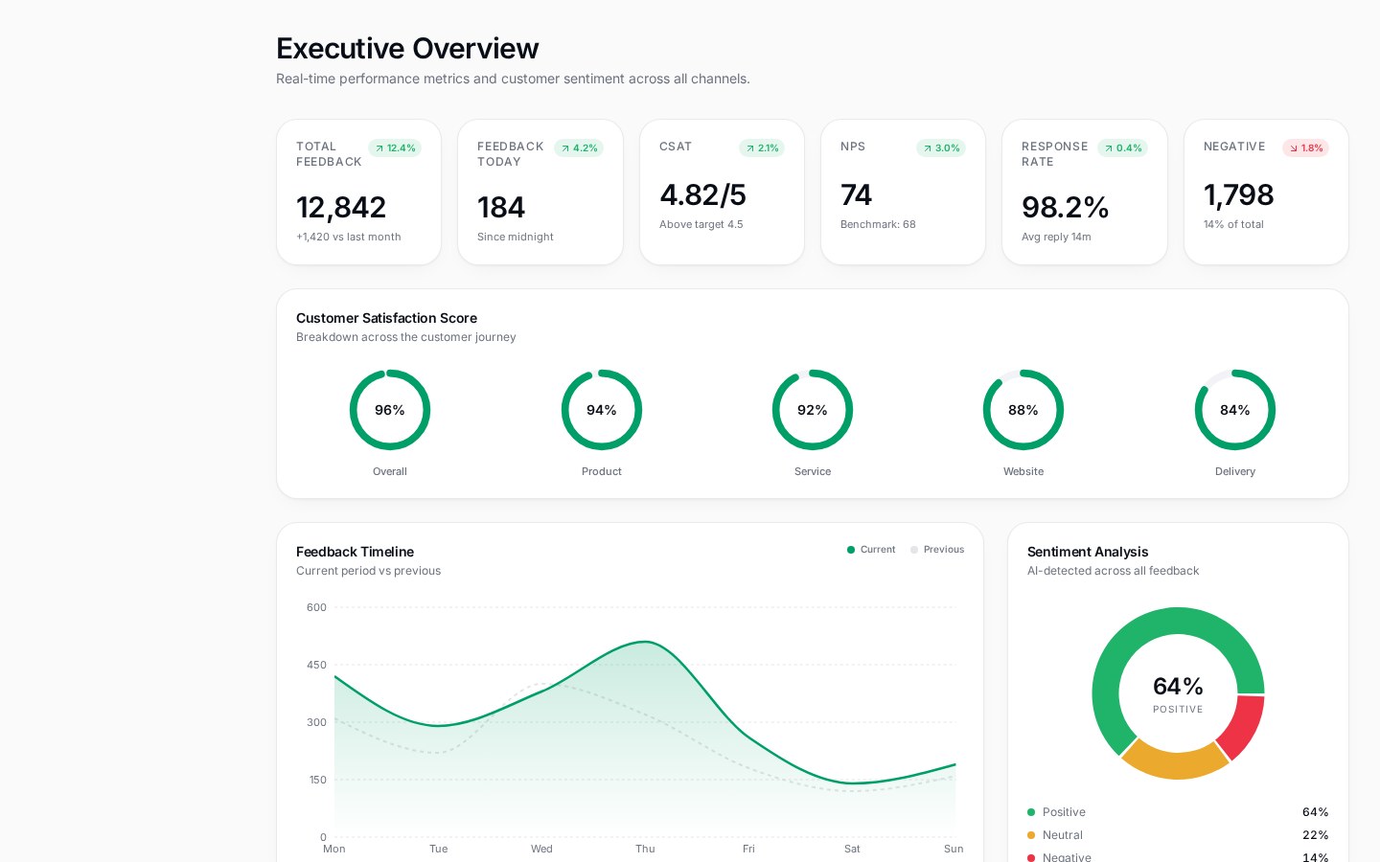Click the 'Since midnight' caption
This screenshot has height=862, width=1380.
[516, 237]
